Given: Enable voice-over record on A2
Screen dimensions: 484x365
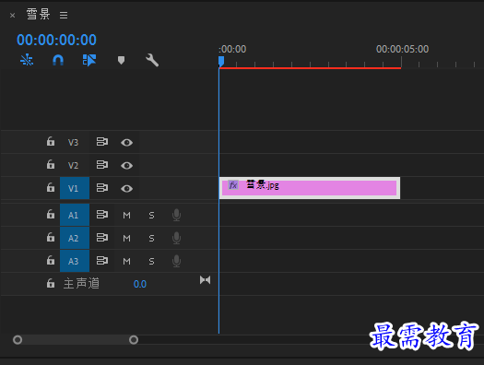Looking at the screenshot, I should (x=177, y=238).
